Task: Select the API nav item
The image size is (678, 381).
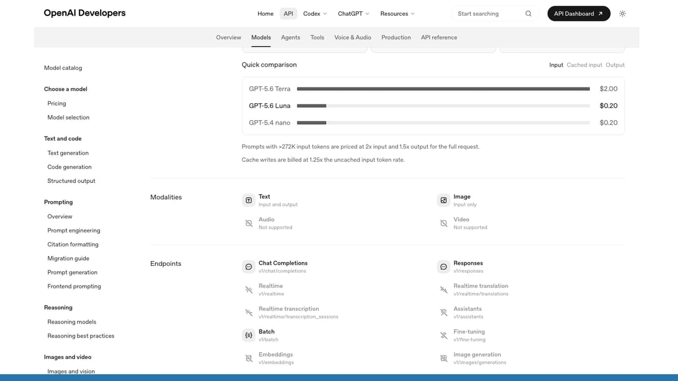Action: tap(288, 14)
